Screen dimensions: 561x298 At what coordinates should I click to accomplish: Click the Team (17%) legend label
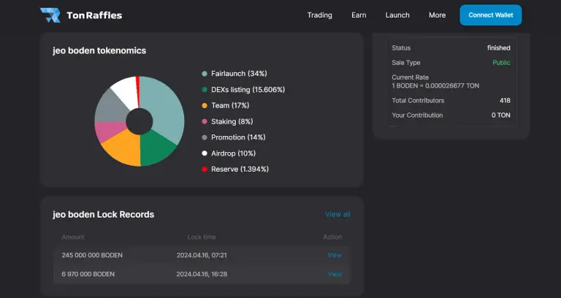point(230,105)
